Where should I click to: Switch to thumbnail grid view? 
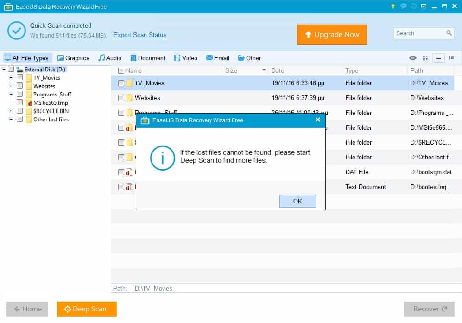tap(425, 58)
